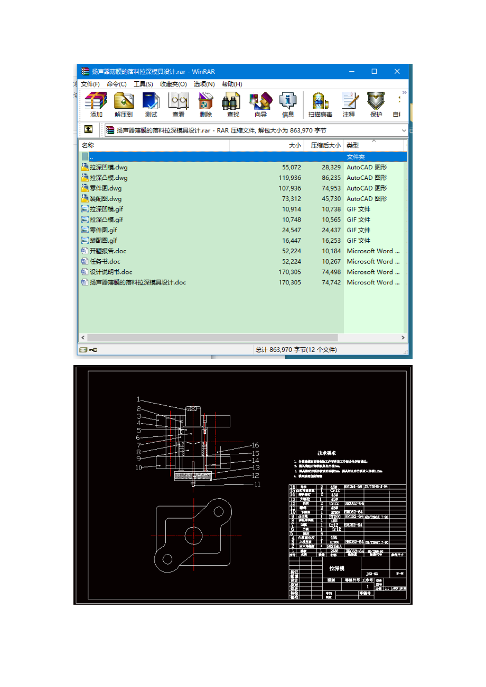Click the 解压到 (Extract To) icon
The height and width of the screenshot is (687, 486).
click(124, 105)
